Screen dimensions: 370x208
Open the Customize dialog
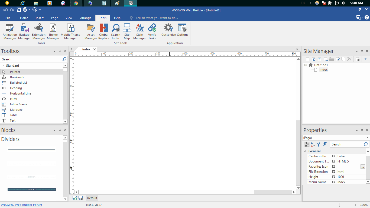pos(168,30)
